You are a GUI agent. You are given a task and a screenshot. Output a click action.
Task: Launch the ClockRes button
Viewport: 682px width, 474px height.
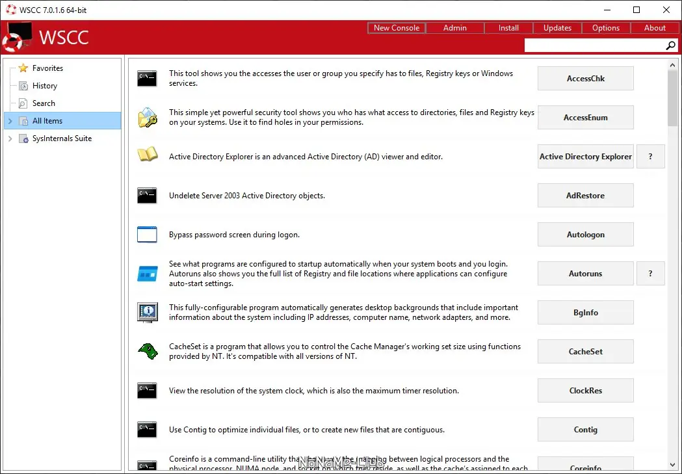(x=585, y=391)
